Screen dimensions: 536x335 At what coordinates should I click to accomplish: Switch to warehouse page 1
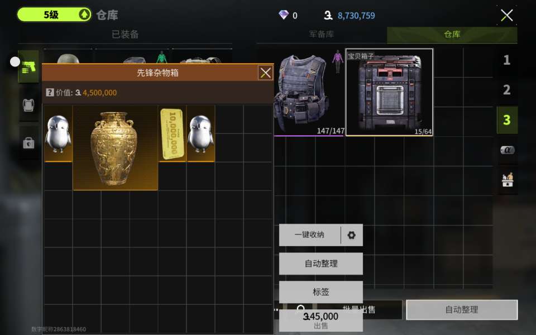(506, 60)
